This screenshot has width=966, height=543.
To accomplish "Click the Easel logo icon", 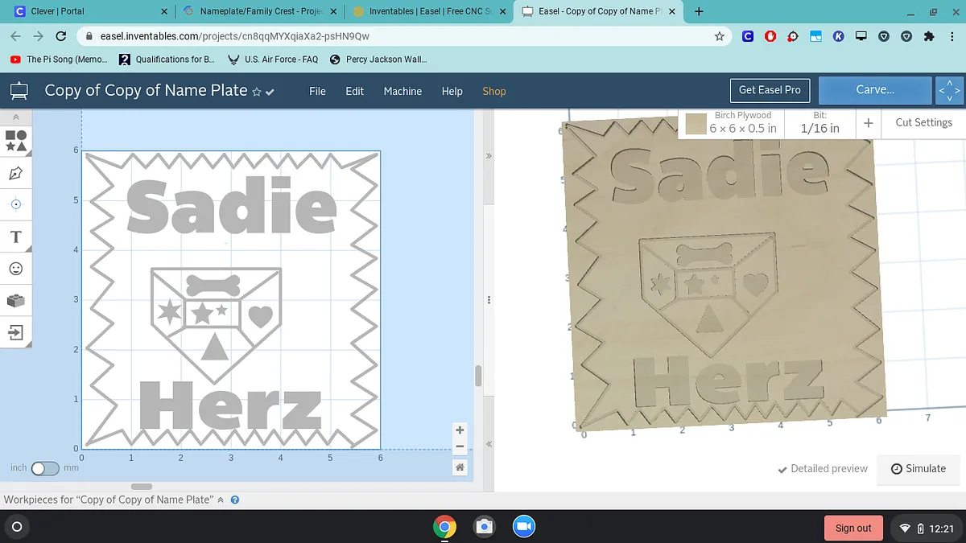I will [x=19, y=91].
